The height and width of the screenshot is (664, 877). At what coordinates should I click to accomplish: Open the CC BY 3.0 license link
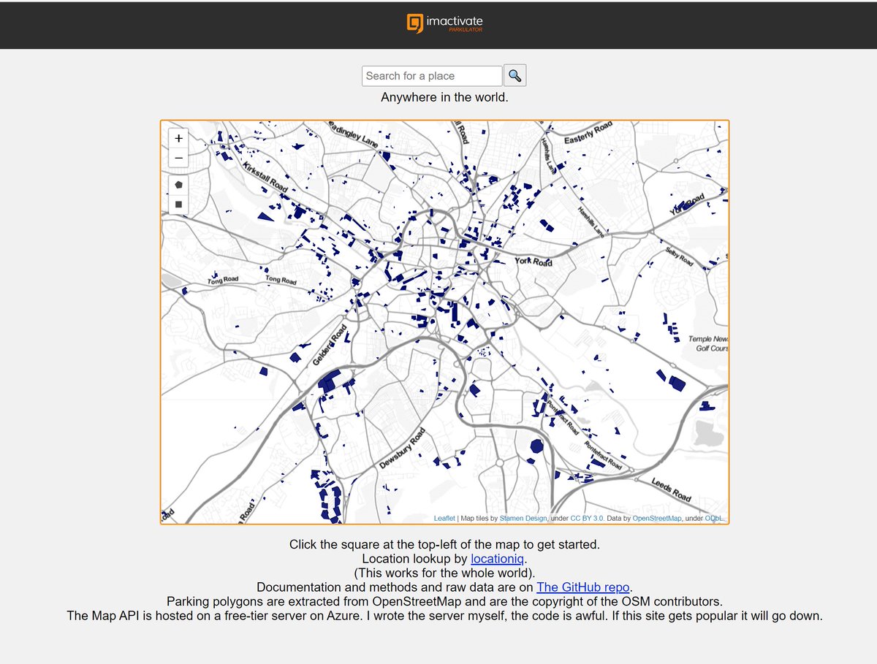587,518
